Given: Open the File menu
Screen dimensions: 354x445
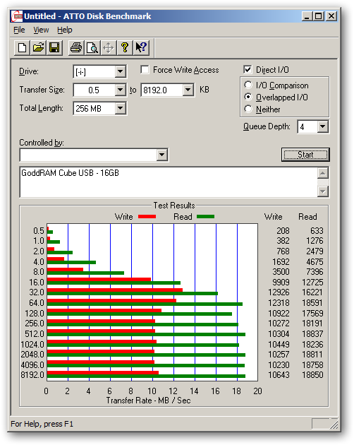Looking at the screenshot, I should pyautogui.click(x=19, y=30).
